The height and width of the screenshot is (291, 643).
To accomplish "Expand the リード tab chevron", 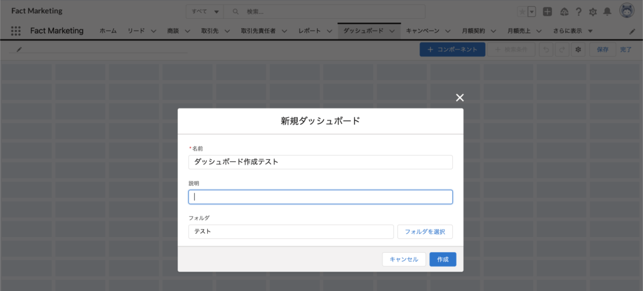I will [154, 31].
